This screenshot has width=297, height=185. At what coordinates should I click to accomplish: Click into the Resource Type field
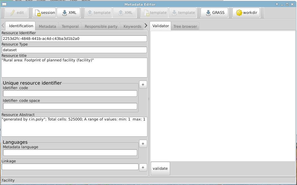(x=74, y=50)
